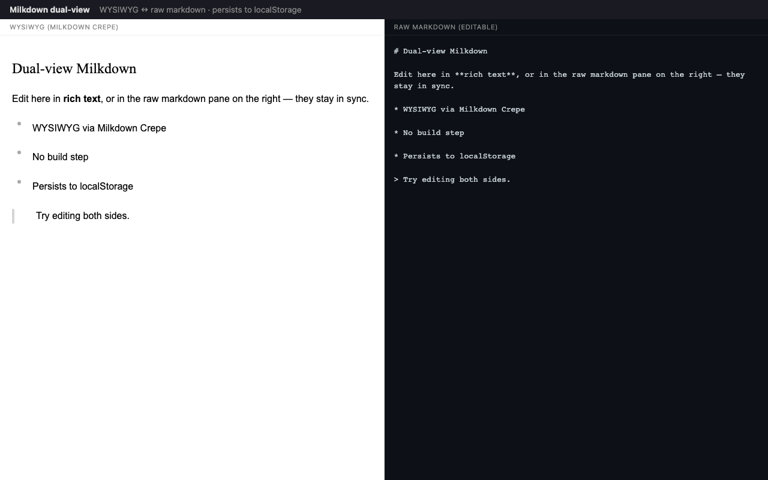Viewport: 768px width, 480px height.
Task: Click the '# Dual-view Milkdown' raw markdown line
Action: (440, 51)
